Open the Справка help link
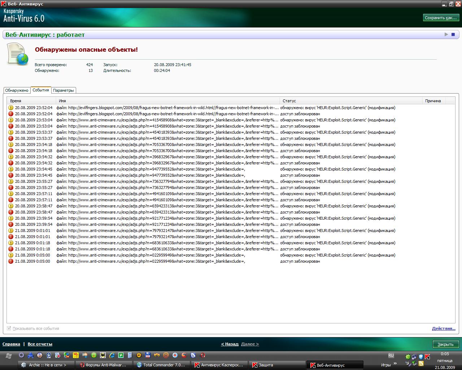 pyautogui.click(x=11, y=344)
